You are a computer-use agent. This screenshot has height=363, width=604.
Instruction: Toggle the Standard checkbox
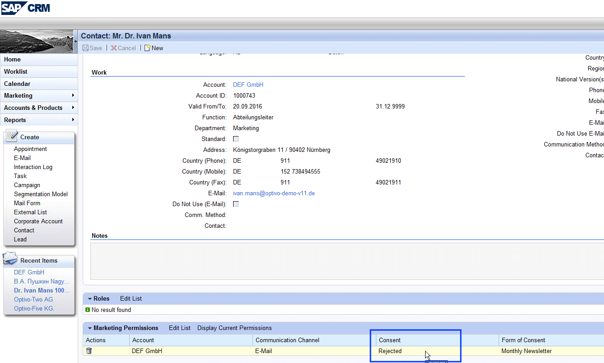point(235,139)
